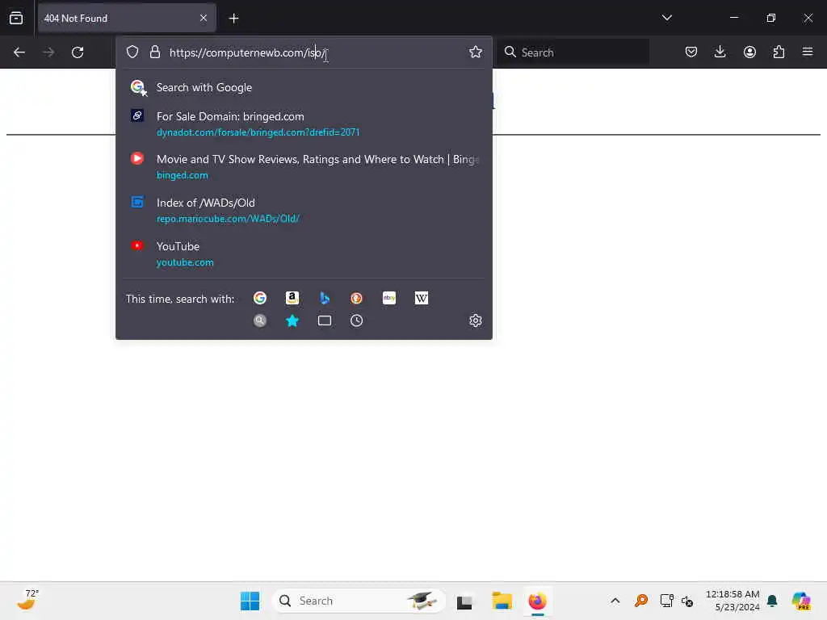
Task: Save page to Pocket
Action: pyautogui.click(x=691, y=52)
